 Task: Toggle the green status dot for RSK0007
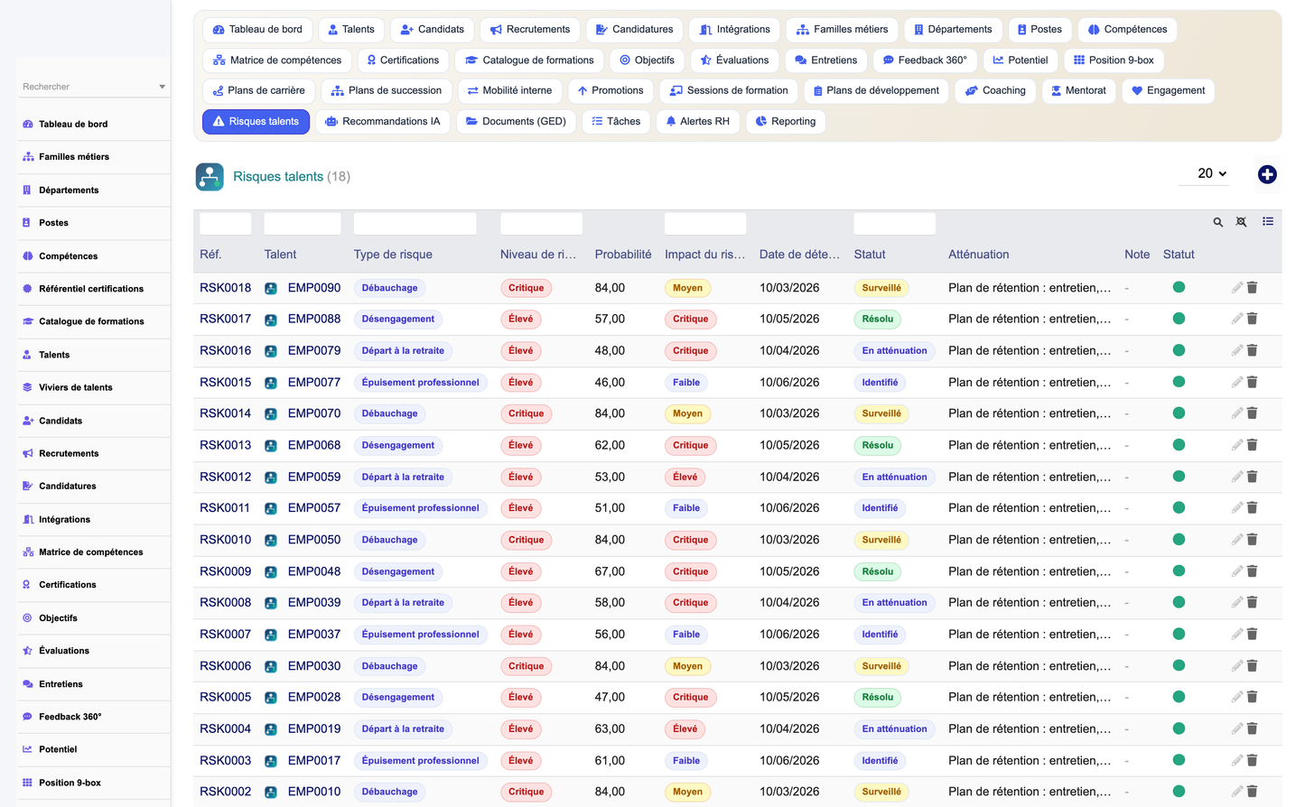pos(1179,634)
